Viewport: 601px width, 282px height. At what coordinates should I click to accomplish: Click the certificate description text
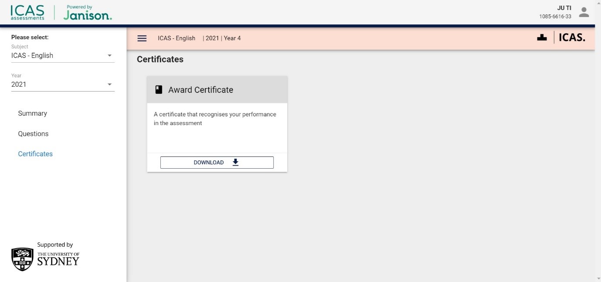click(215, 119)
